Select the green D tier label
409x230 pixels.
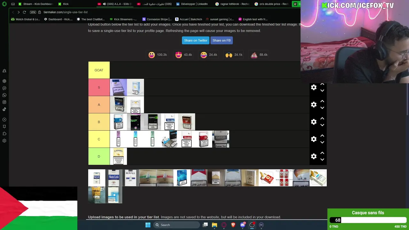99,157
